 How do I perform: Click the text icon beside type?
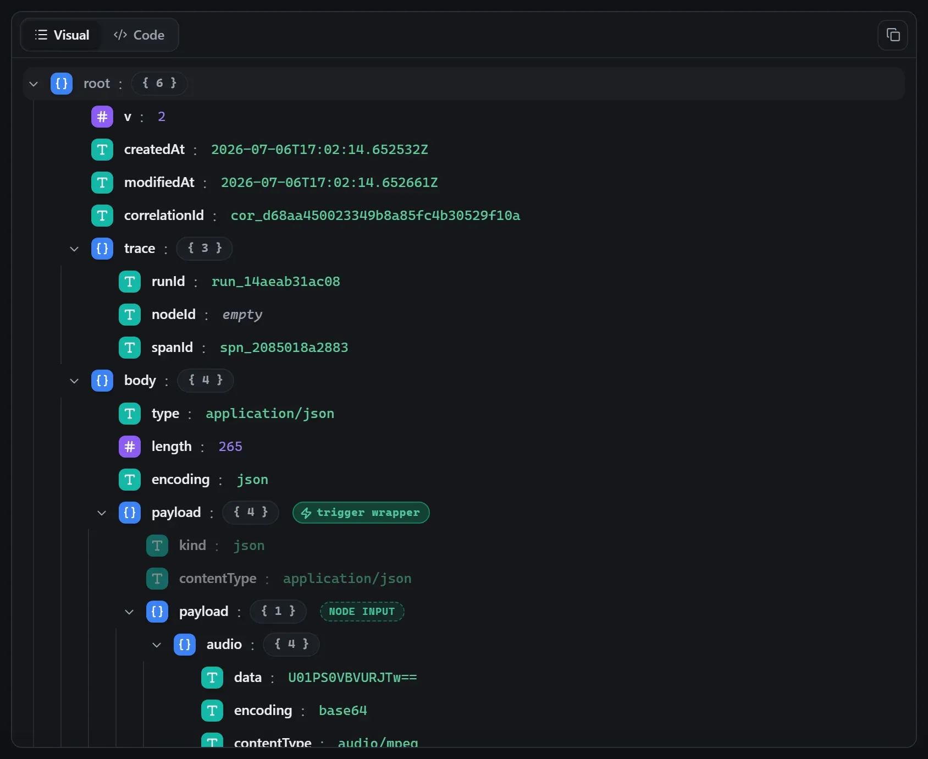coord(130,414)
